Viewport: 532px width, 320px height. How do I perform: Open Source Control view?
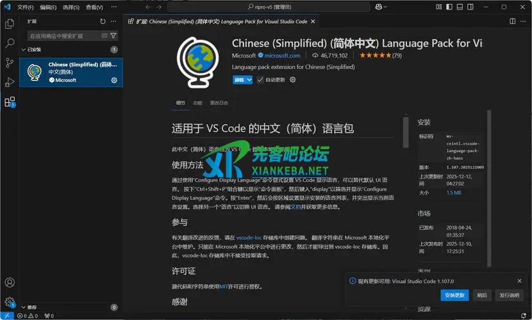[x=10, y=63]
